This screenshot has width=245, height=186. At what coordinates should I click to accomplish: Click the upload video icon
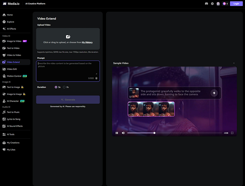pos(68,37)
